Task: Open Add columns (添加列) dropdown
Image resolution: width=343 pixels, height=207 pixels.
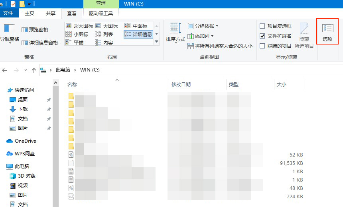Action: point(200,36)
